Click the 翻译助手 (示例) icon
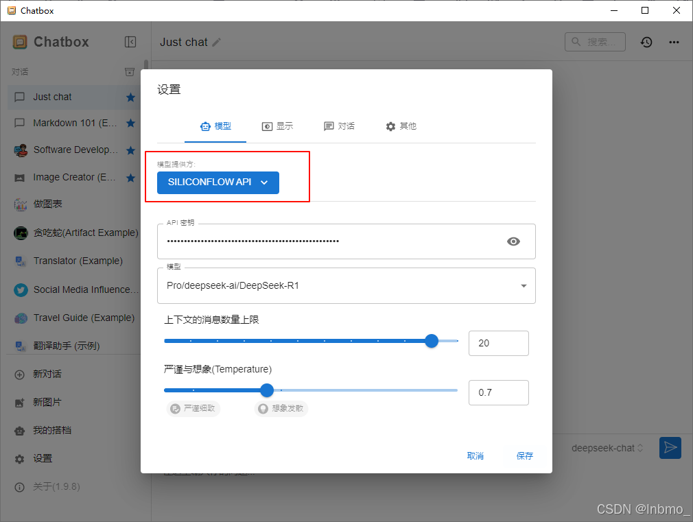 [21, 346]
